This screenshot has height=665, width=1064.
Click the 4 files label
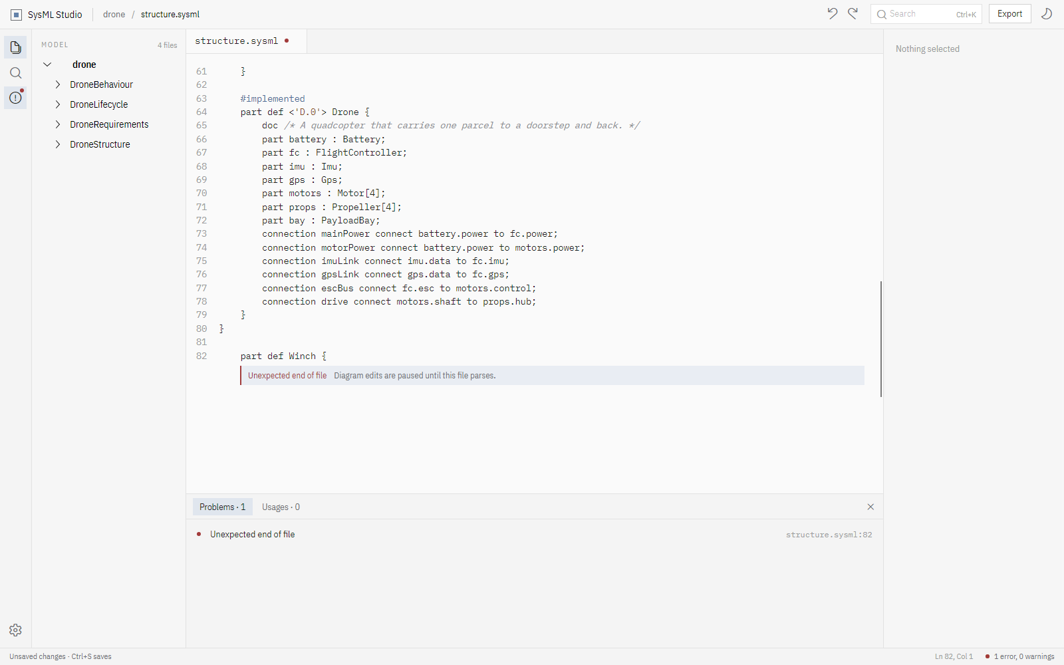(168, 45)
